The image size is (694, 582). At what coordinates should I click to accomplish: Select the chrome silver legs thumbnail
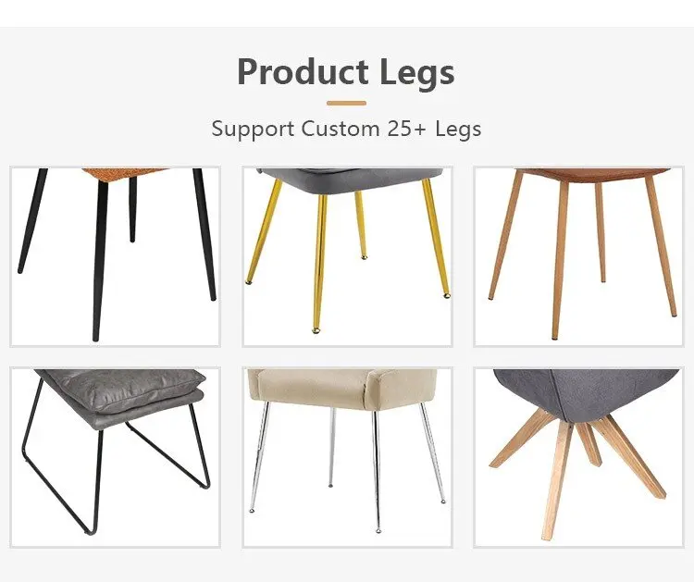click(347, 457)
